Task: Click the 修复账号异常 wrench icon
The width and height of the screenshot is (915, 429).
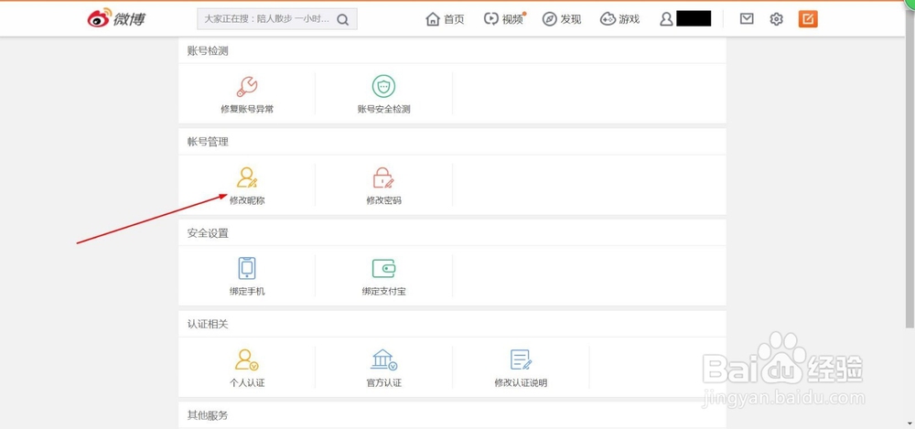Action: tap(247, 86)
